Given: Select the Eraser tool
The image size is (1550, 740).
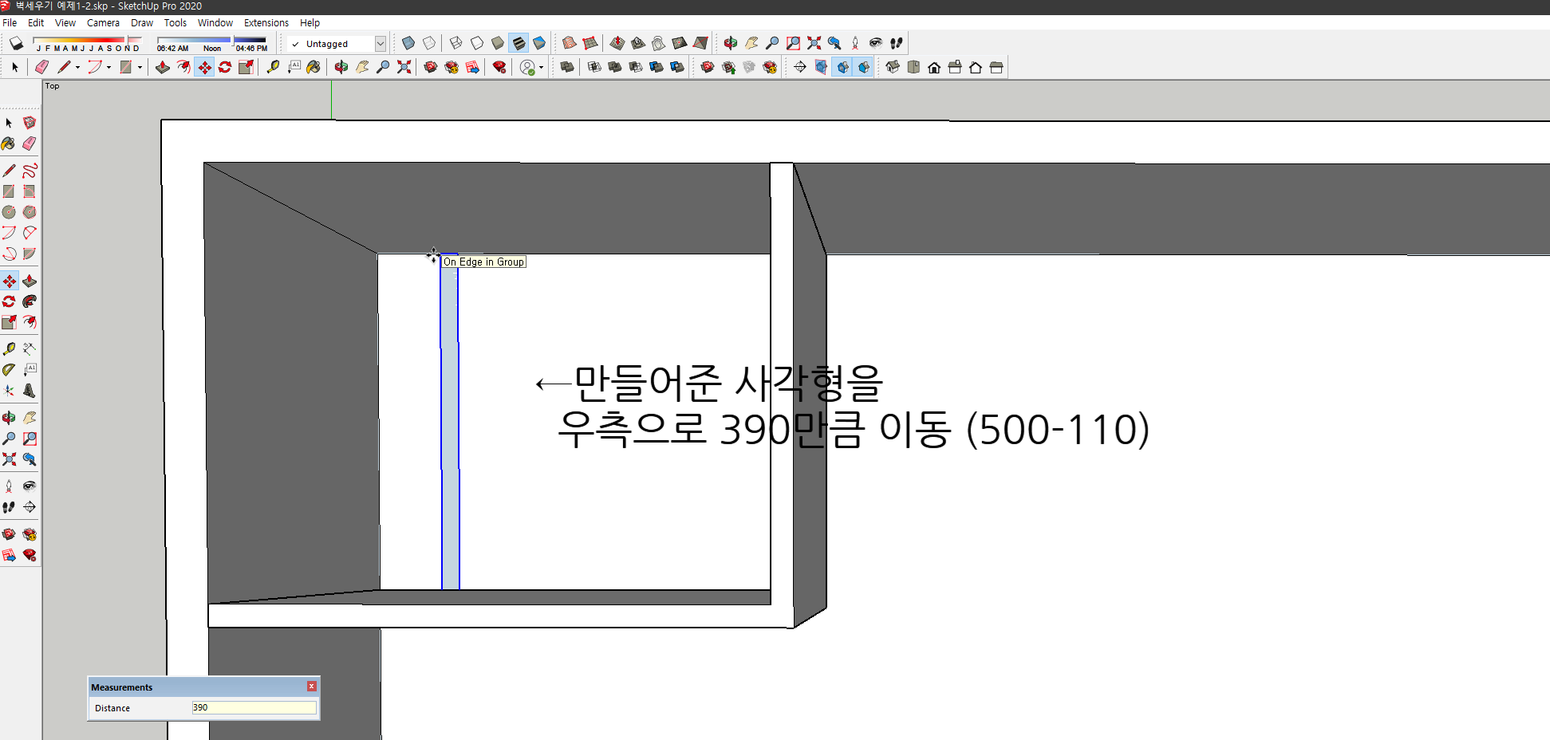Looking at the screenshot, I should click(30, 143).
